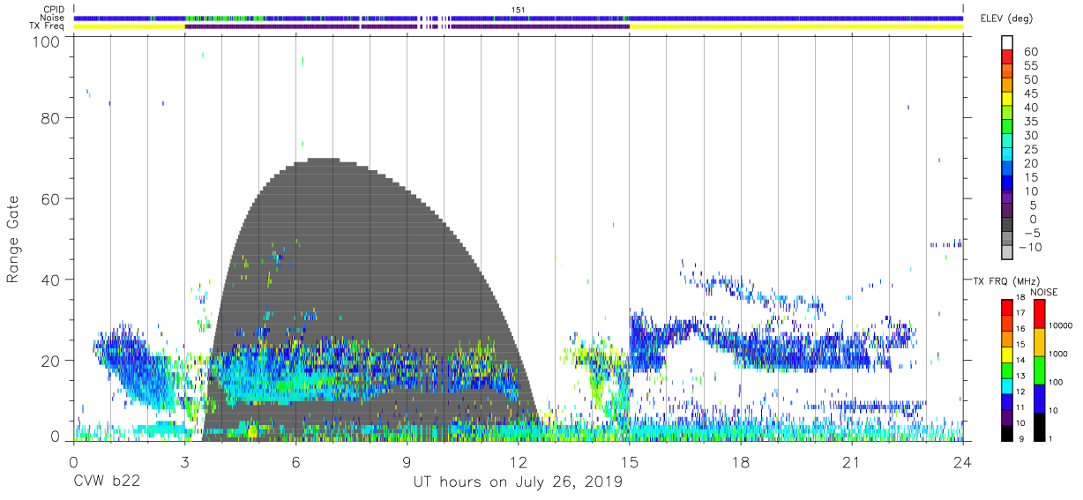
Task: Click the "45" elevation scale label
Action: click(x=1030, y=93)
